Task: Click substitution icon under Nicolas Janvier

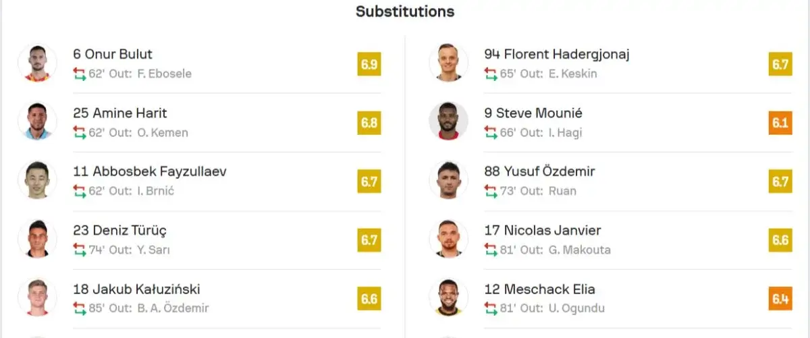Action: coord(491,250)
